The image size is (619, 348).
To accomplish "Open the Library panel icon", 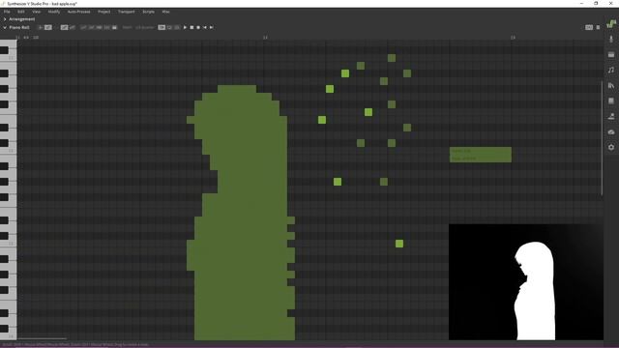I will pyautogui.click(x=611, y=85).
